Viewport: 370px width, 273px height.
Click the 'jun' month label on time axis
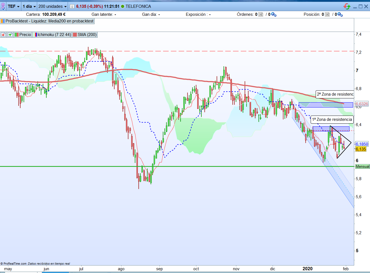pyautogui.click(x=46, y=269)
